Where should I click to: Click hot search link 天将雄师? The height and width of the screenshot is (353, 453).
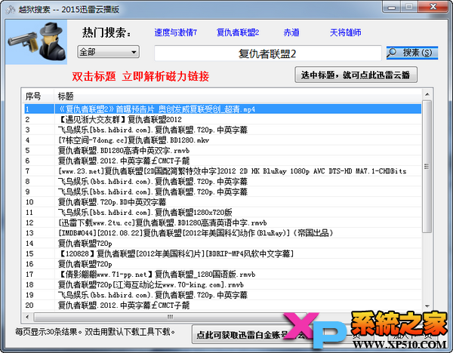[346, 32]
